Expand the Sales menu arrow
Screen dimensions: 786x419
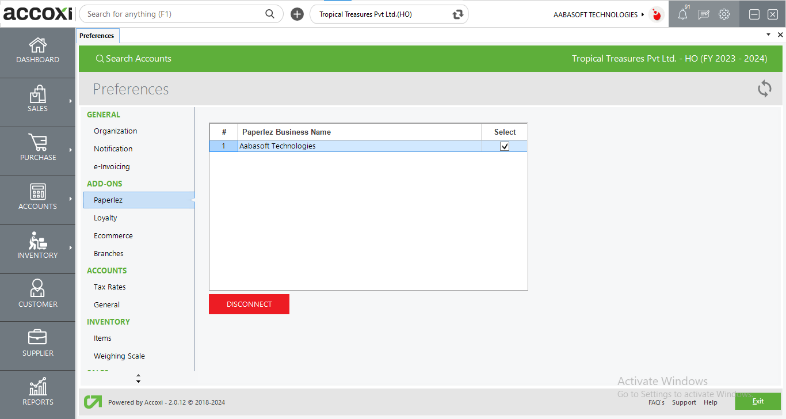70,101
